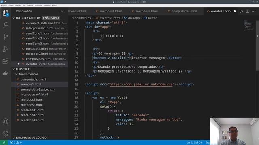Open exemploUsoBasico.html in open editors

pos(40,23)
